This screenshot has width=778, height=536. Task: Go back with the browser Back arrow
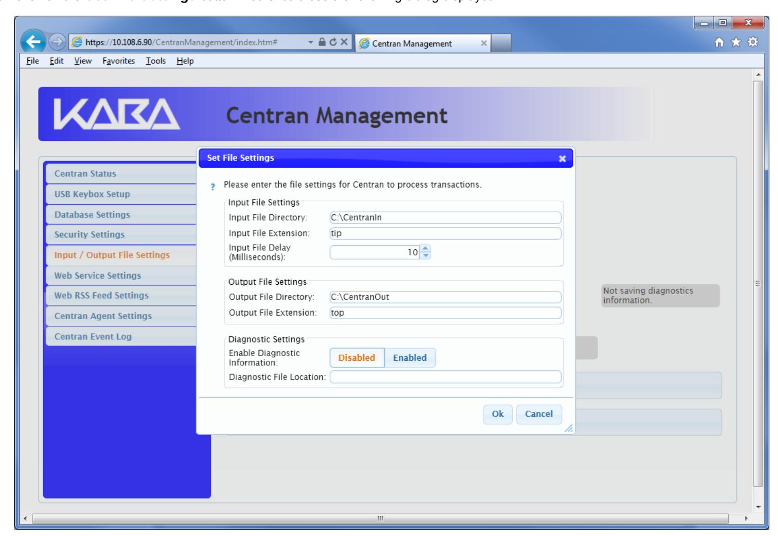point(34,42)
